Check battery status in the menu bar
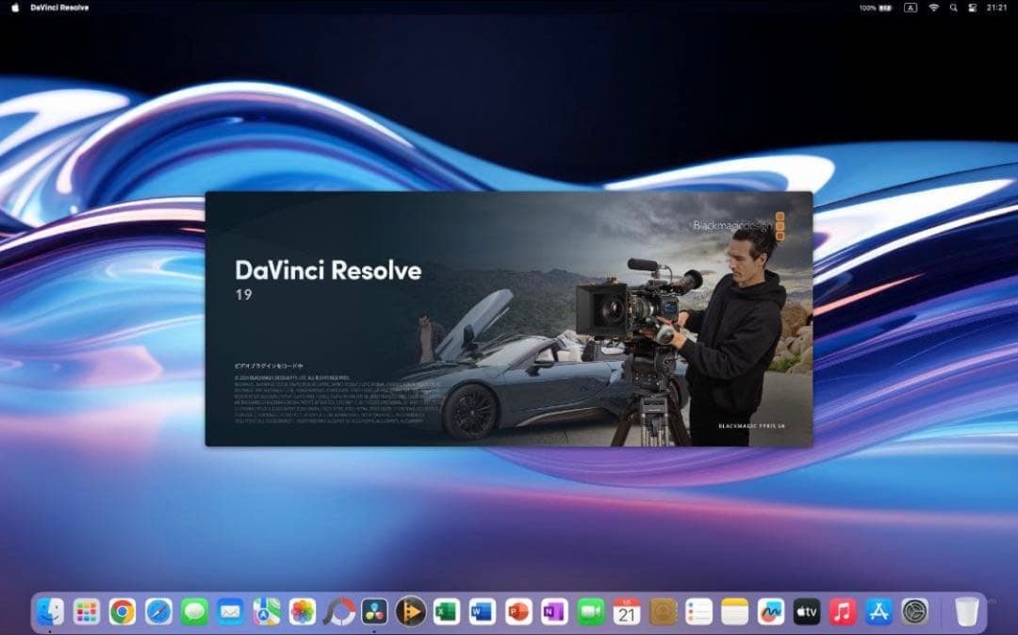Screen dimensions: 1018x635 click(x=876, y=8)
